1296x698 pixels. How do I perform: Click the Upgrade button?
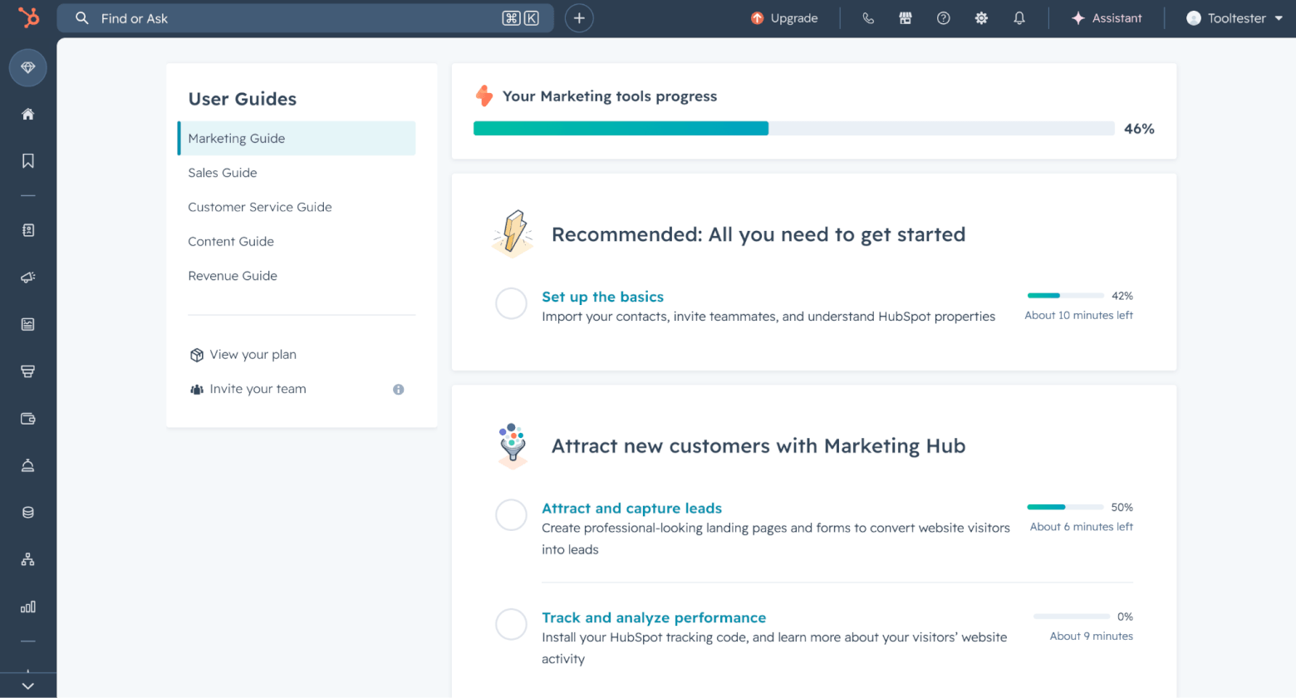tap(784, 18)
